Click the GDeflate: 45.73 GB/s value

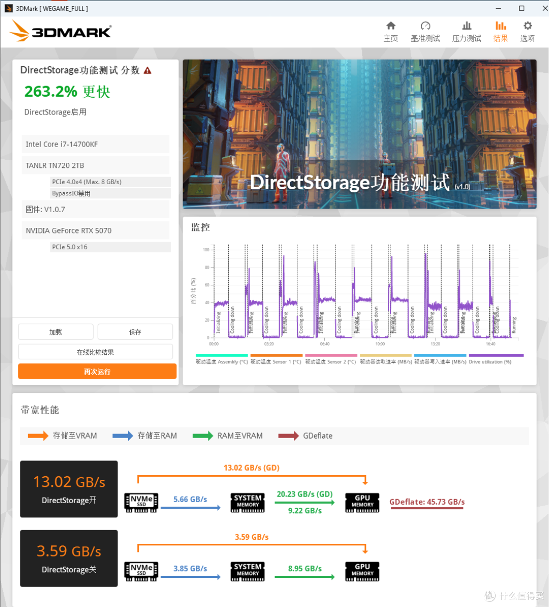pos(427,502)
